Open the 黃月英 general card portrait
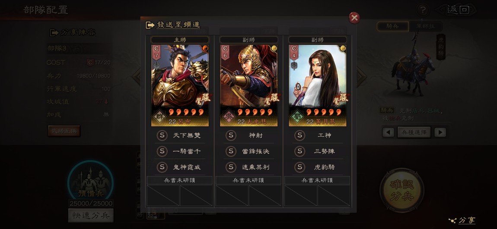This screenshot has height=229, width=497. coord(317,85)
